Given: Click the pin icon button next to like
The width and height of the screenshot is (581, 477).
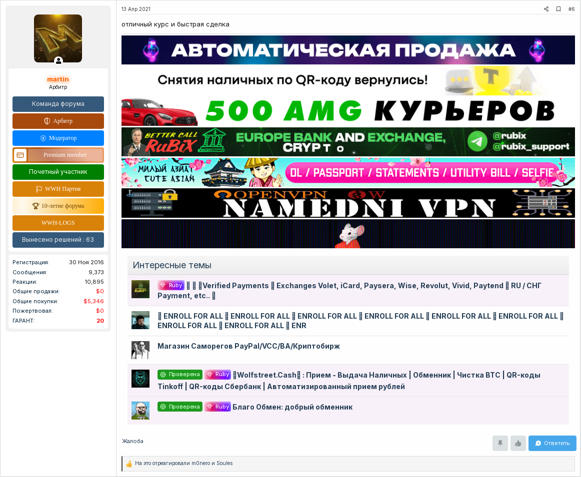Looking at the screenshot, I should pyautogui.click(x=500, y=444).
